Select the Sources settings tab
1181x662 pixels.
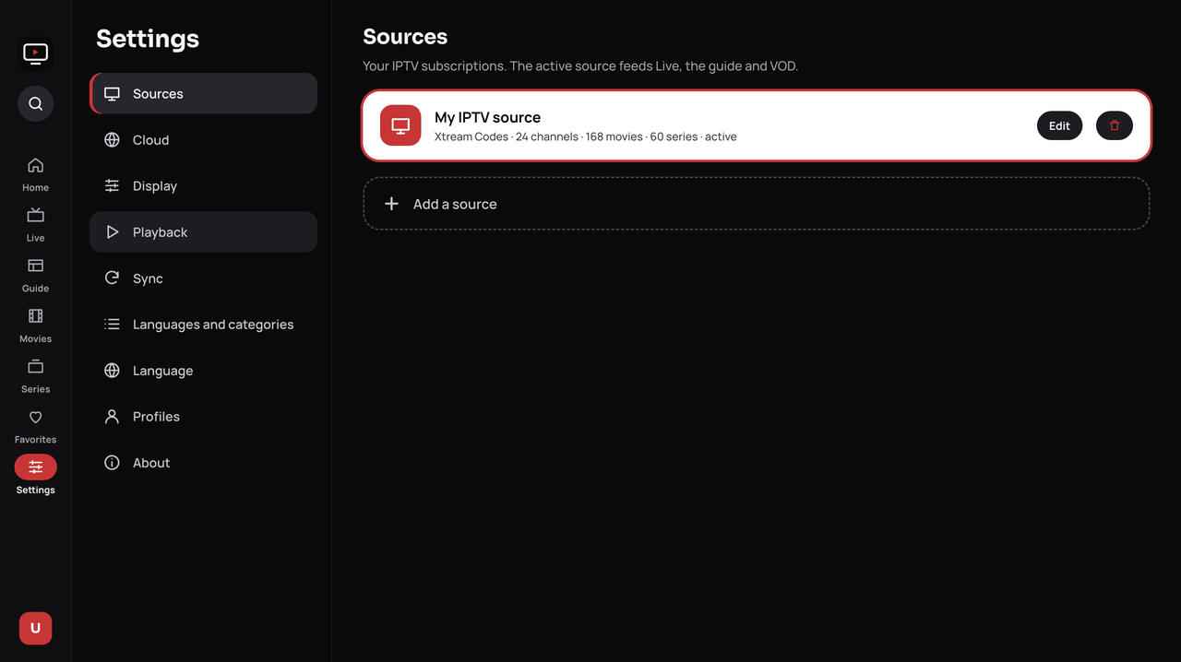click(203, 93)
